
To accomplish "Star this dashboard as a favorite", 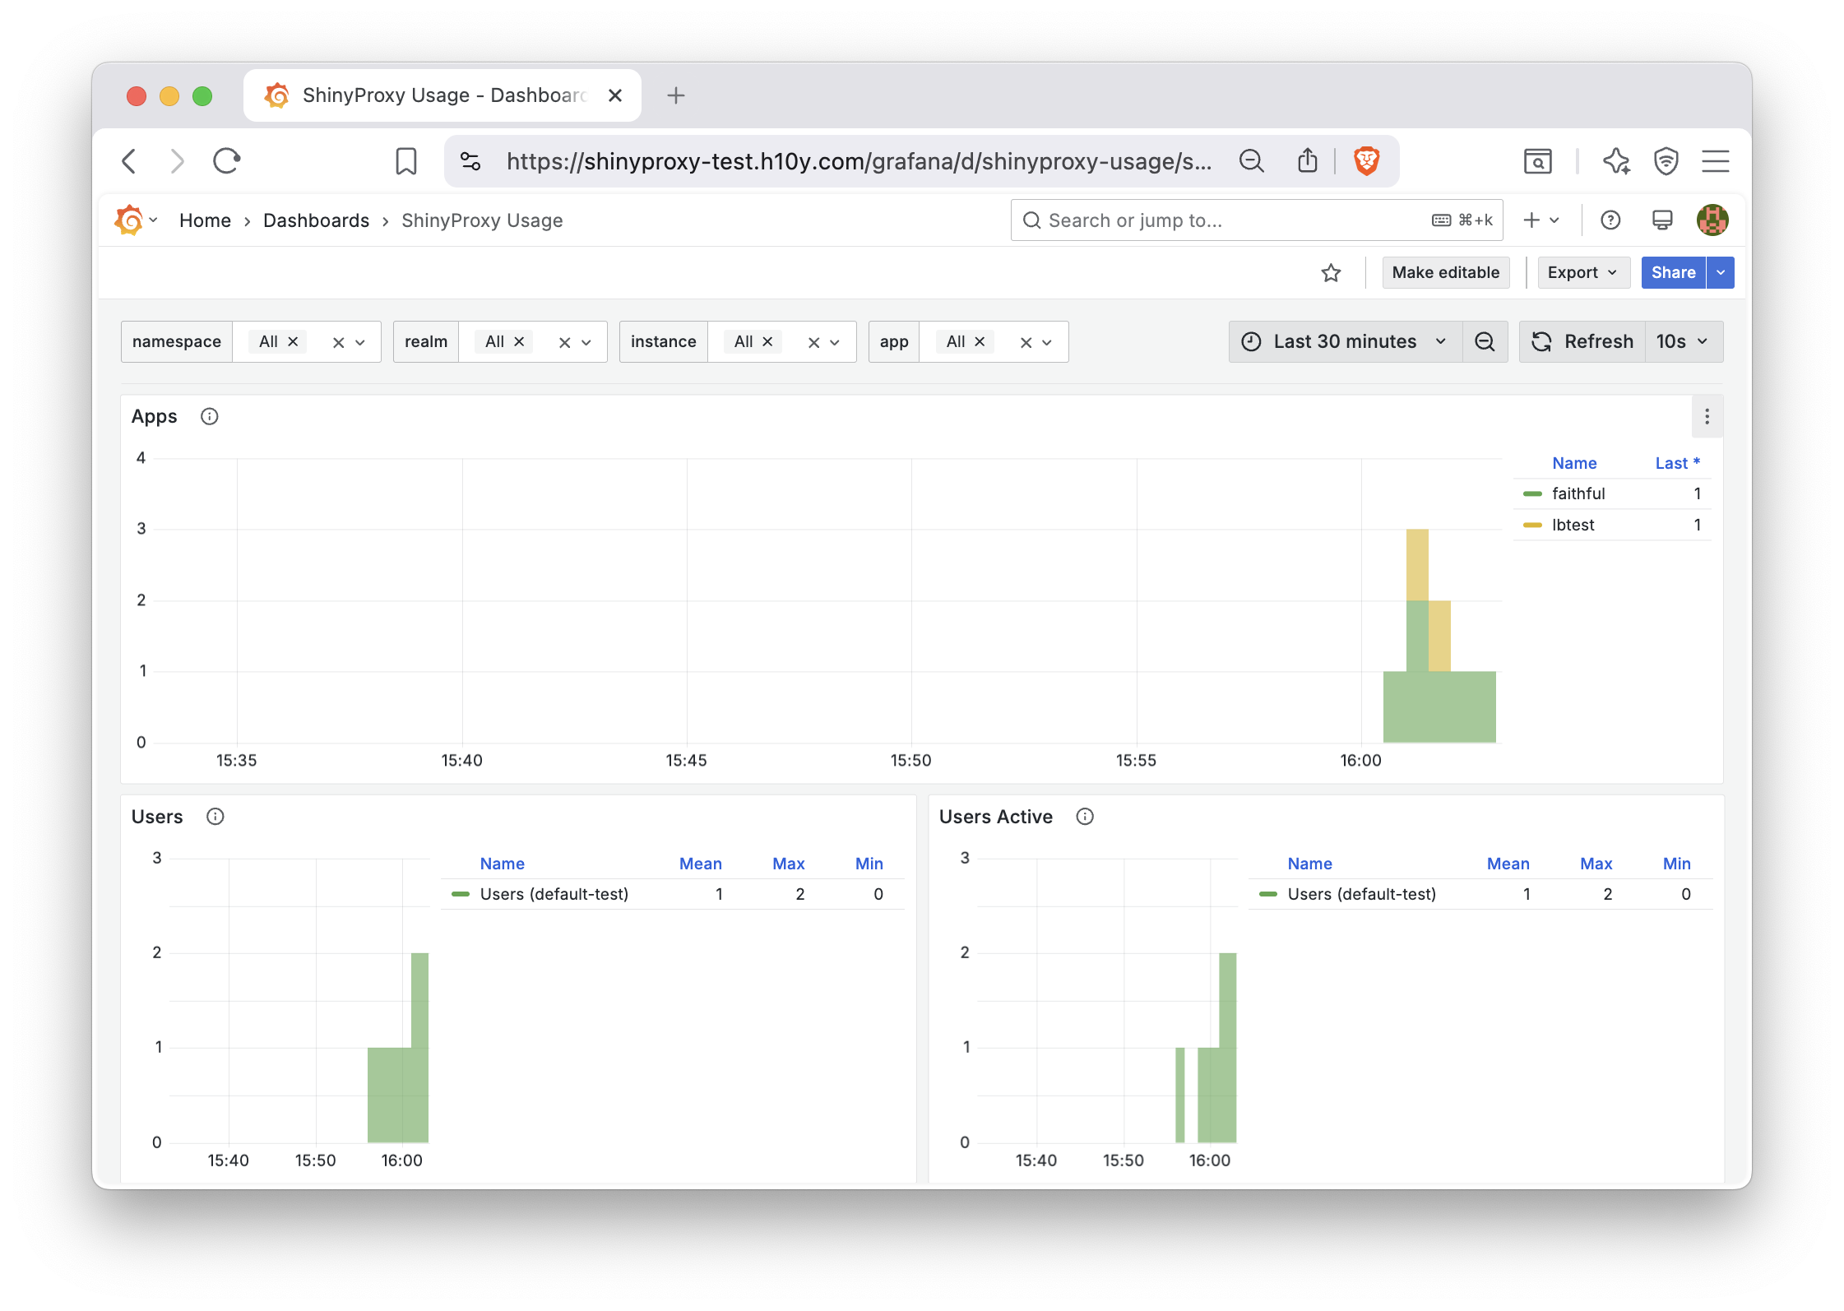I will [1331, 272].
